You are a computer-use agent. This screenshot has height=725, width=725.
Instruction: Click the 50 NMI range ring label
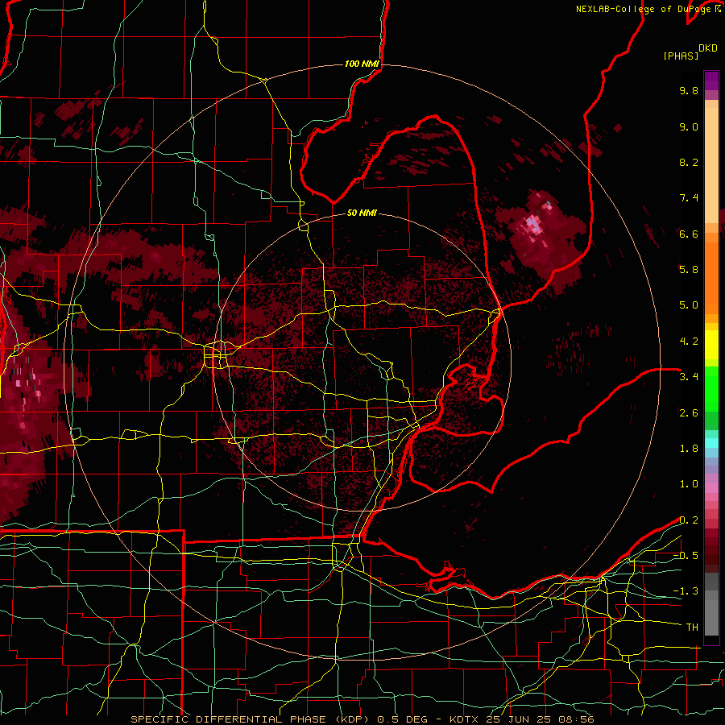tap(362, 213)
